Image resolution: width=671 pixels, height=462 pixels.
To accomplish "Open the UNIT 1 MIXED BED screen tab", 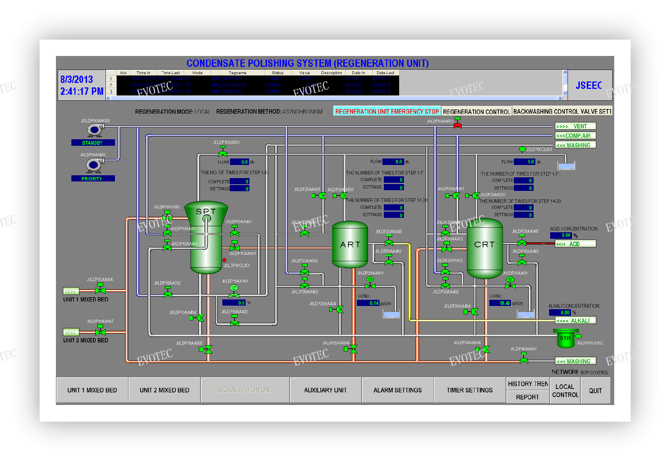I will point(92,390).
